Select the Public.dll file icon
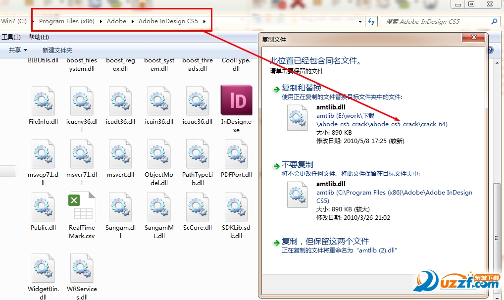The image size is (504, 300). (43, 207)
